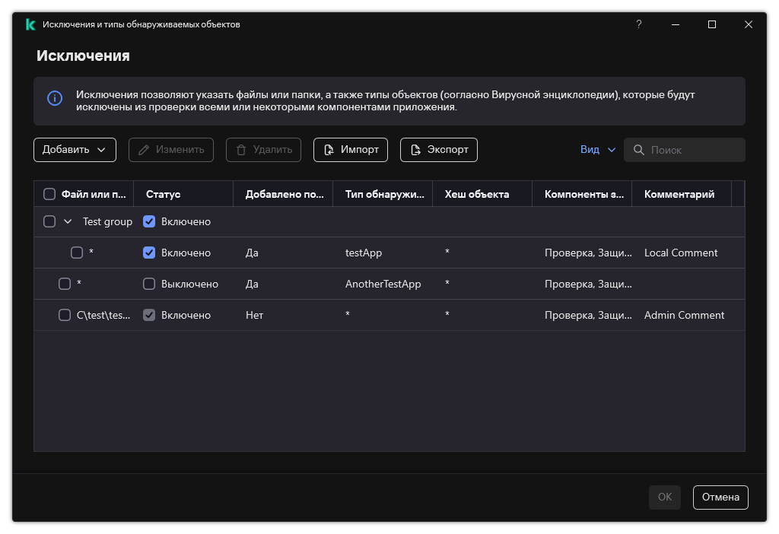Click into the Поиск search field
The height and width of the screenshot is (534, 779).
tap(694, 150)
